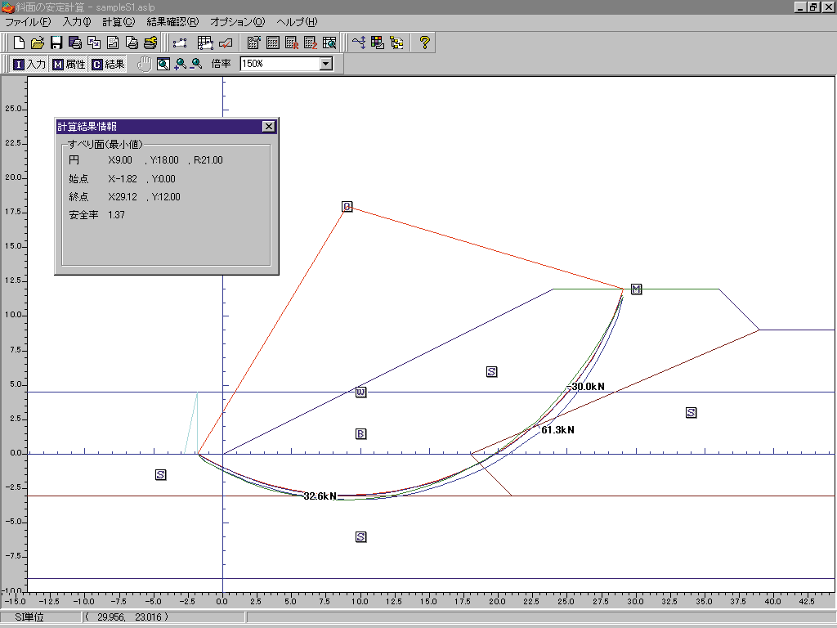Click the zoom out magnifier icon

[x=196, y=64]
